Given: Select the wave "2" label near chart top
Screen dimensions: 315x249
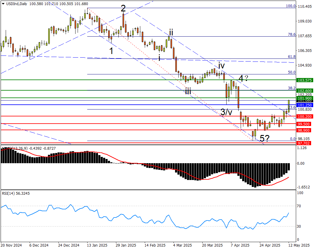Looking at the screenshot, I should point(123,8).
